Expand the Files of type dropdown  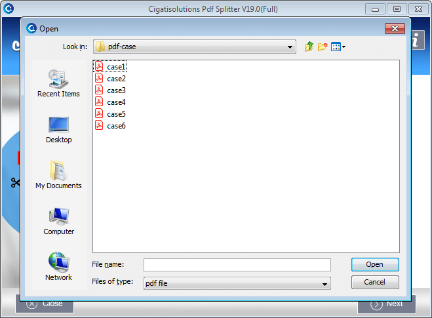(324, 284)
